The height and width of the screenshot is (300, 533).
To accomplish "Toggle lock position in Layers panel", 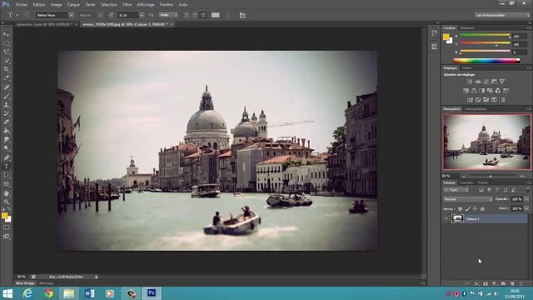I will pyautogui.click(x=475, y=209).
